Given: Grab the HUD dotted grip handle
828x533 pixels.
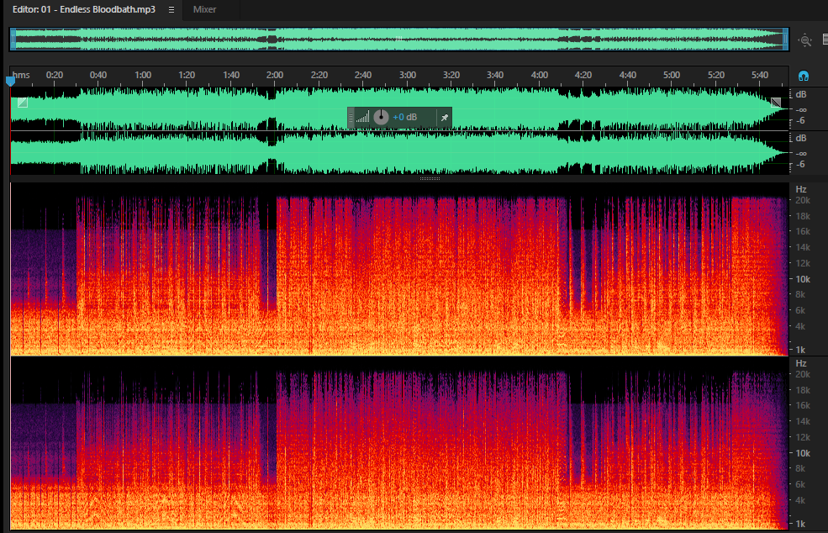Looking at the screenshot, I should [351, 117].
